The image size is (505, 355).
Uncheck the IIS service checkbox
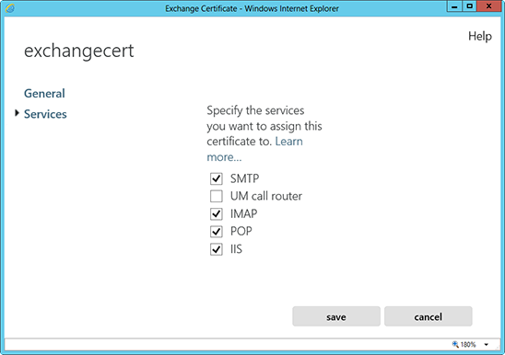(x=217, y=249)
